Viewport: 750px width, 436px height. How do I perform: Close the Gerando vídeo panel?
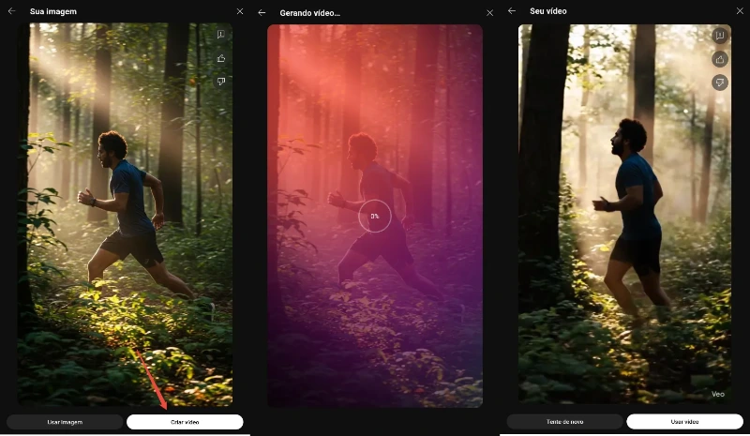tap(489, 13)
